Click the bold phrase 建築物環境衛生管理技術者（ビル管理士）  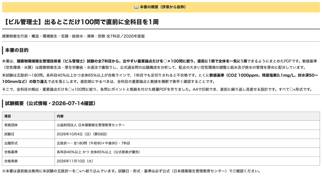click(51, 61)
